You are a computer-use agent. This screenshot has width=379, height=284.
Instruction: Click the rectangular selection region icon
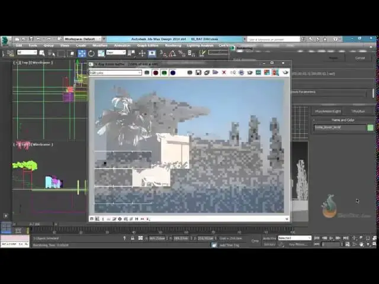point(61,53)
